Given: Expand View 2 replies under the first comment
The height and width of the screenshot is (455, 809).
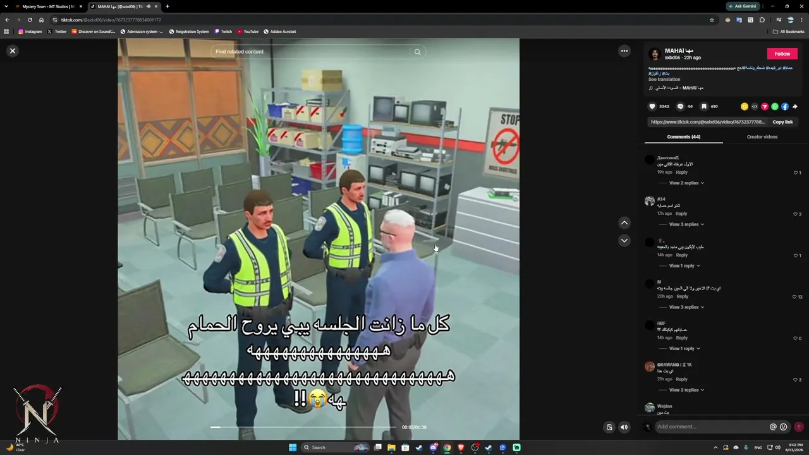Looking at the screenshot, I should coord(686,183).
